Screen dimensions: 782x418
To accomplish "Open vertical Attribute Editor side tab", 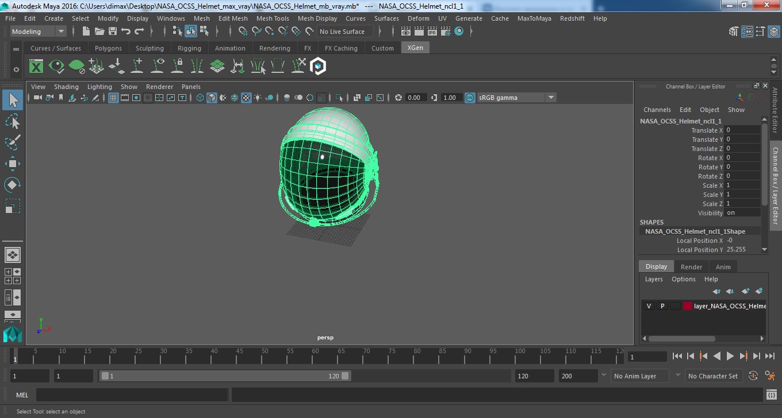I will coord(775,110).
